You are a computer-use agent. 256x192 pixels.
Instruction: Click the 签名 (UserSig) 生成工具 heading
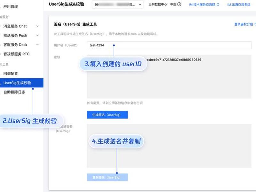point(75,24)
